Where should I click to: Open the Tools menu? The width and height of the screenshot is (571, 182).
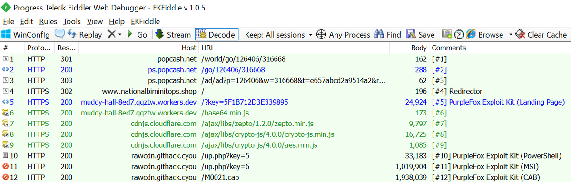point(72,21)
